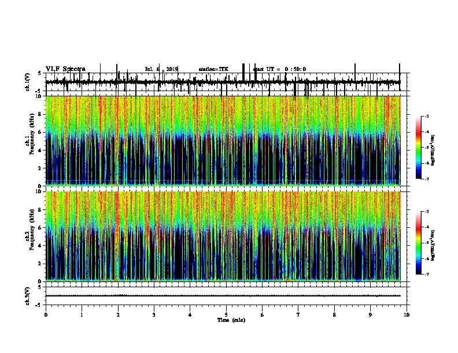
Task: Select the ch.1 spectrogram color scale bar
Action: tap(419, 148)
